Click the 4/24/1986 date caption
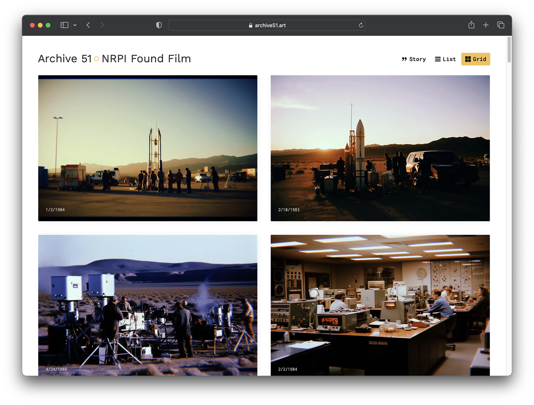The height and width of the screenshot is (405, 534). [x=56, y=369]
